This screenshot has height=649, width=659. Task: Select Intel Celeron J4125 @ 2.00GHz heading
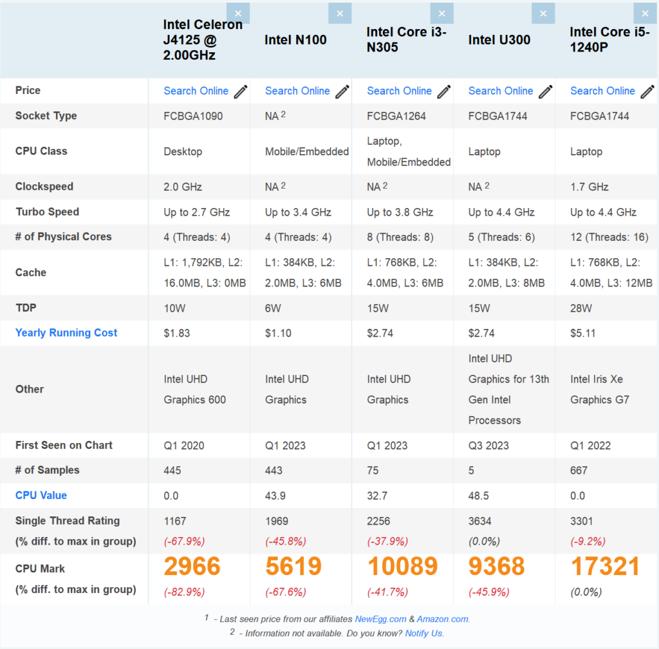[203, 40]
